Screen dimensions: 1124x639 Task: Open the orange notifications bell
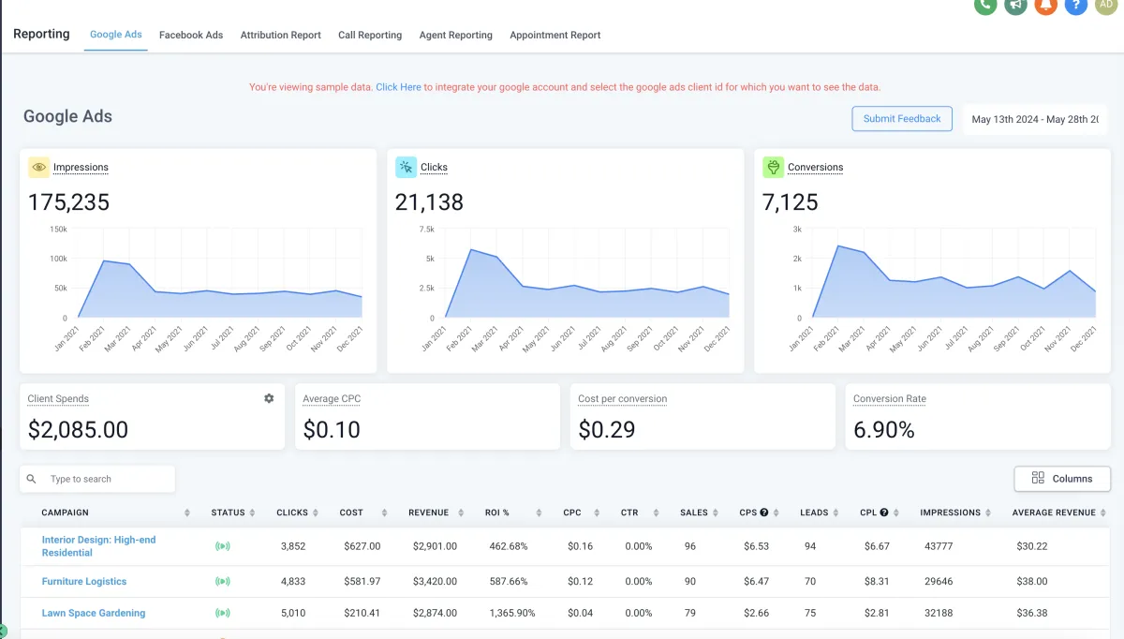tap(1045, 5)
